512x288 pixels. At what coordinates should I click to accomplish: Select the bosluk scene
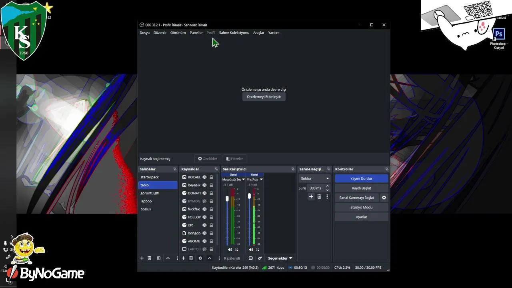(158, 209)
